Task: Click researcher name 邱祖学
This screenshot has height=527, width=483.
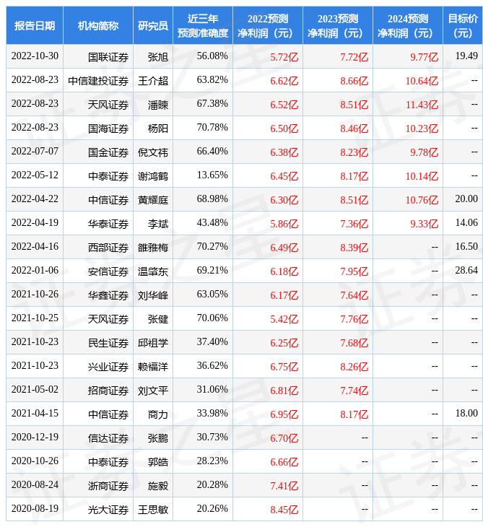Action: coord(153,343)
